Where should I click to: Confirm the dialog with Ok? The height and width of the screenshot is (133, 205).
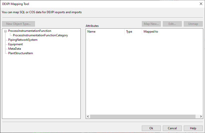coord(151,128)
